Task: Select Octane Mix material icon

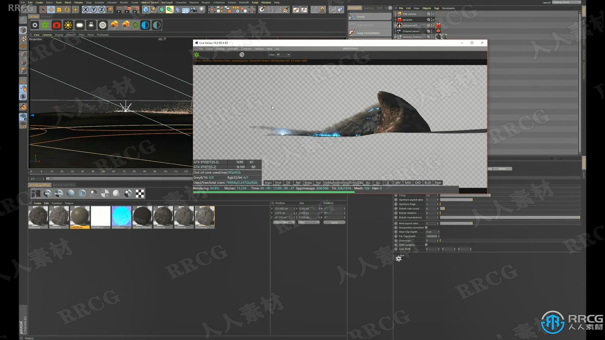Action: 47,193
